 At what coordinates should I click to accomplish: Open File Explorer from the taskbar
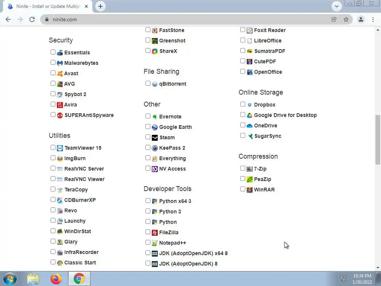click(33, 279)
